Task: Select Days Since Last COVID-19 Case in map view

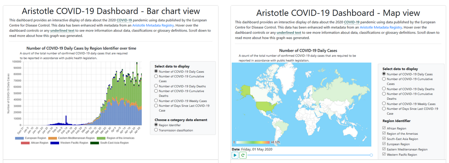Action: pos(384,108)
